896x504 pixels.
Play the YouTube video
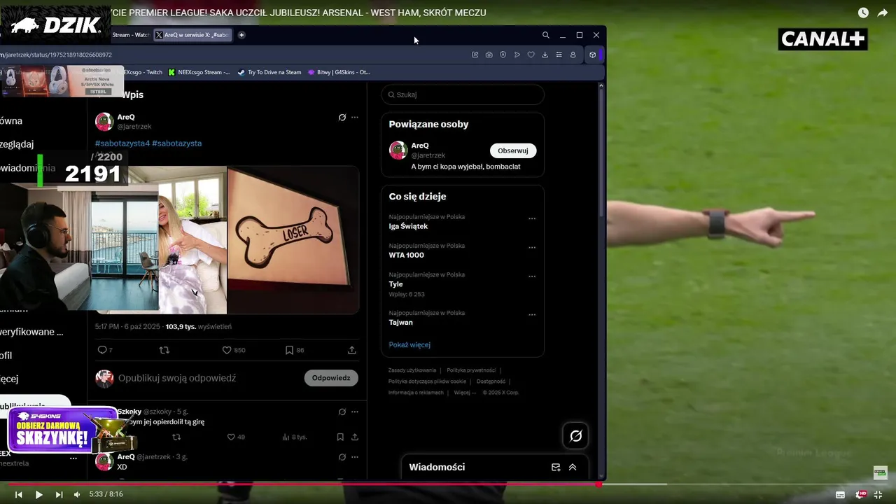coord(39,494)
